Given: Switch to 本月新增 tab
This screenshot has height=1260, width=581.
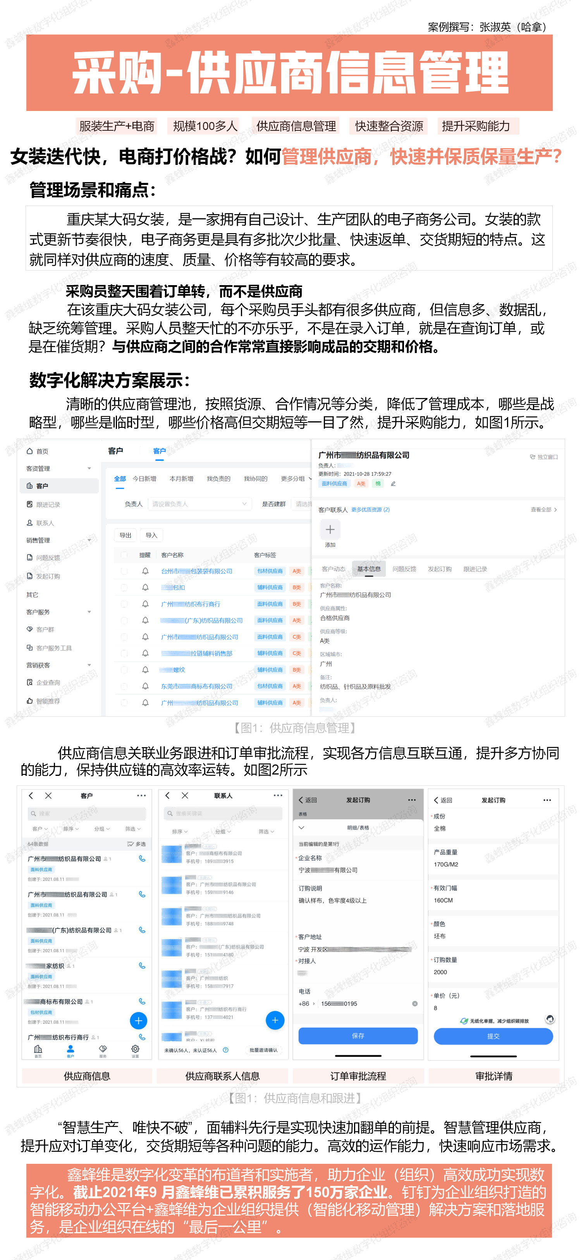Looking at the screenshot, I should coord(182,478).
